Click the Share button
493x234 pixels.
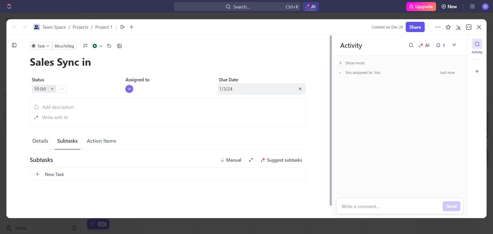(x=415, y=27)
